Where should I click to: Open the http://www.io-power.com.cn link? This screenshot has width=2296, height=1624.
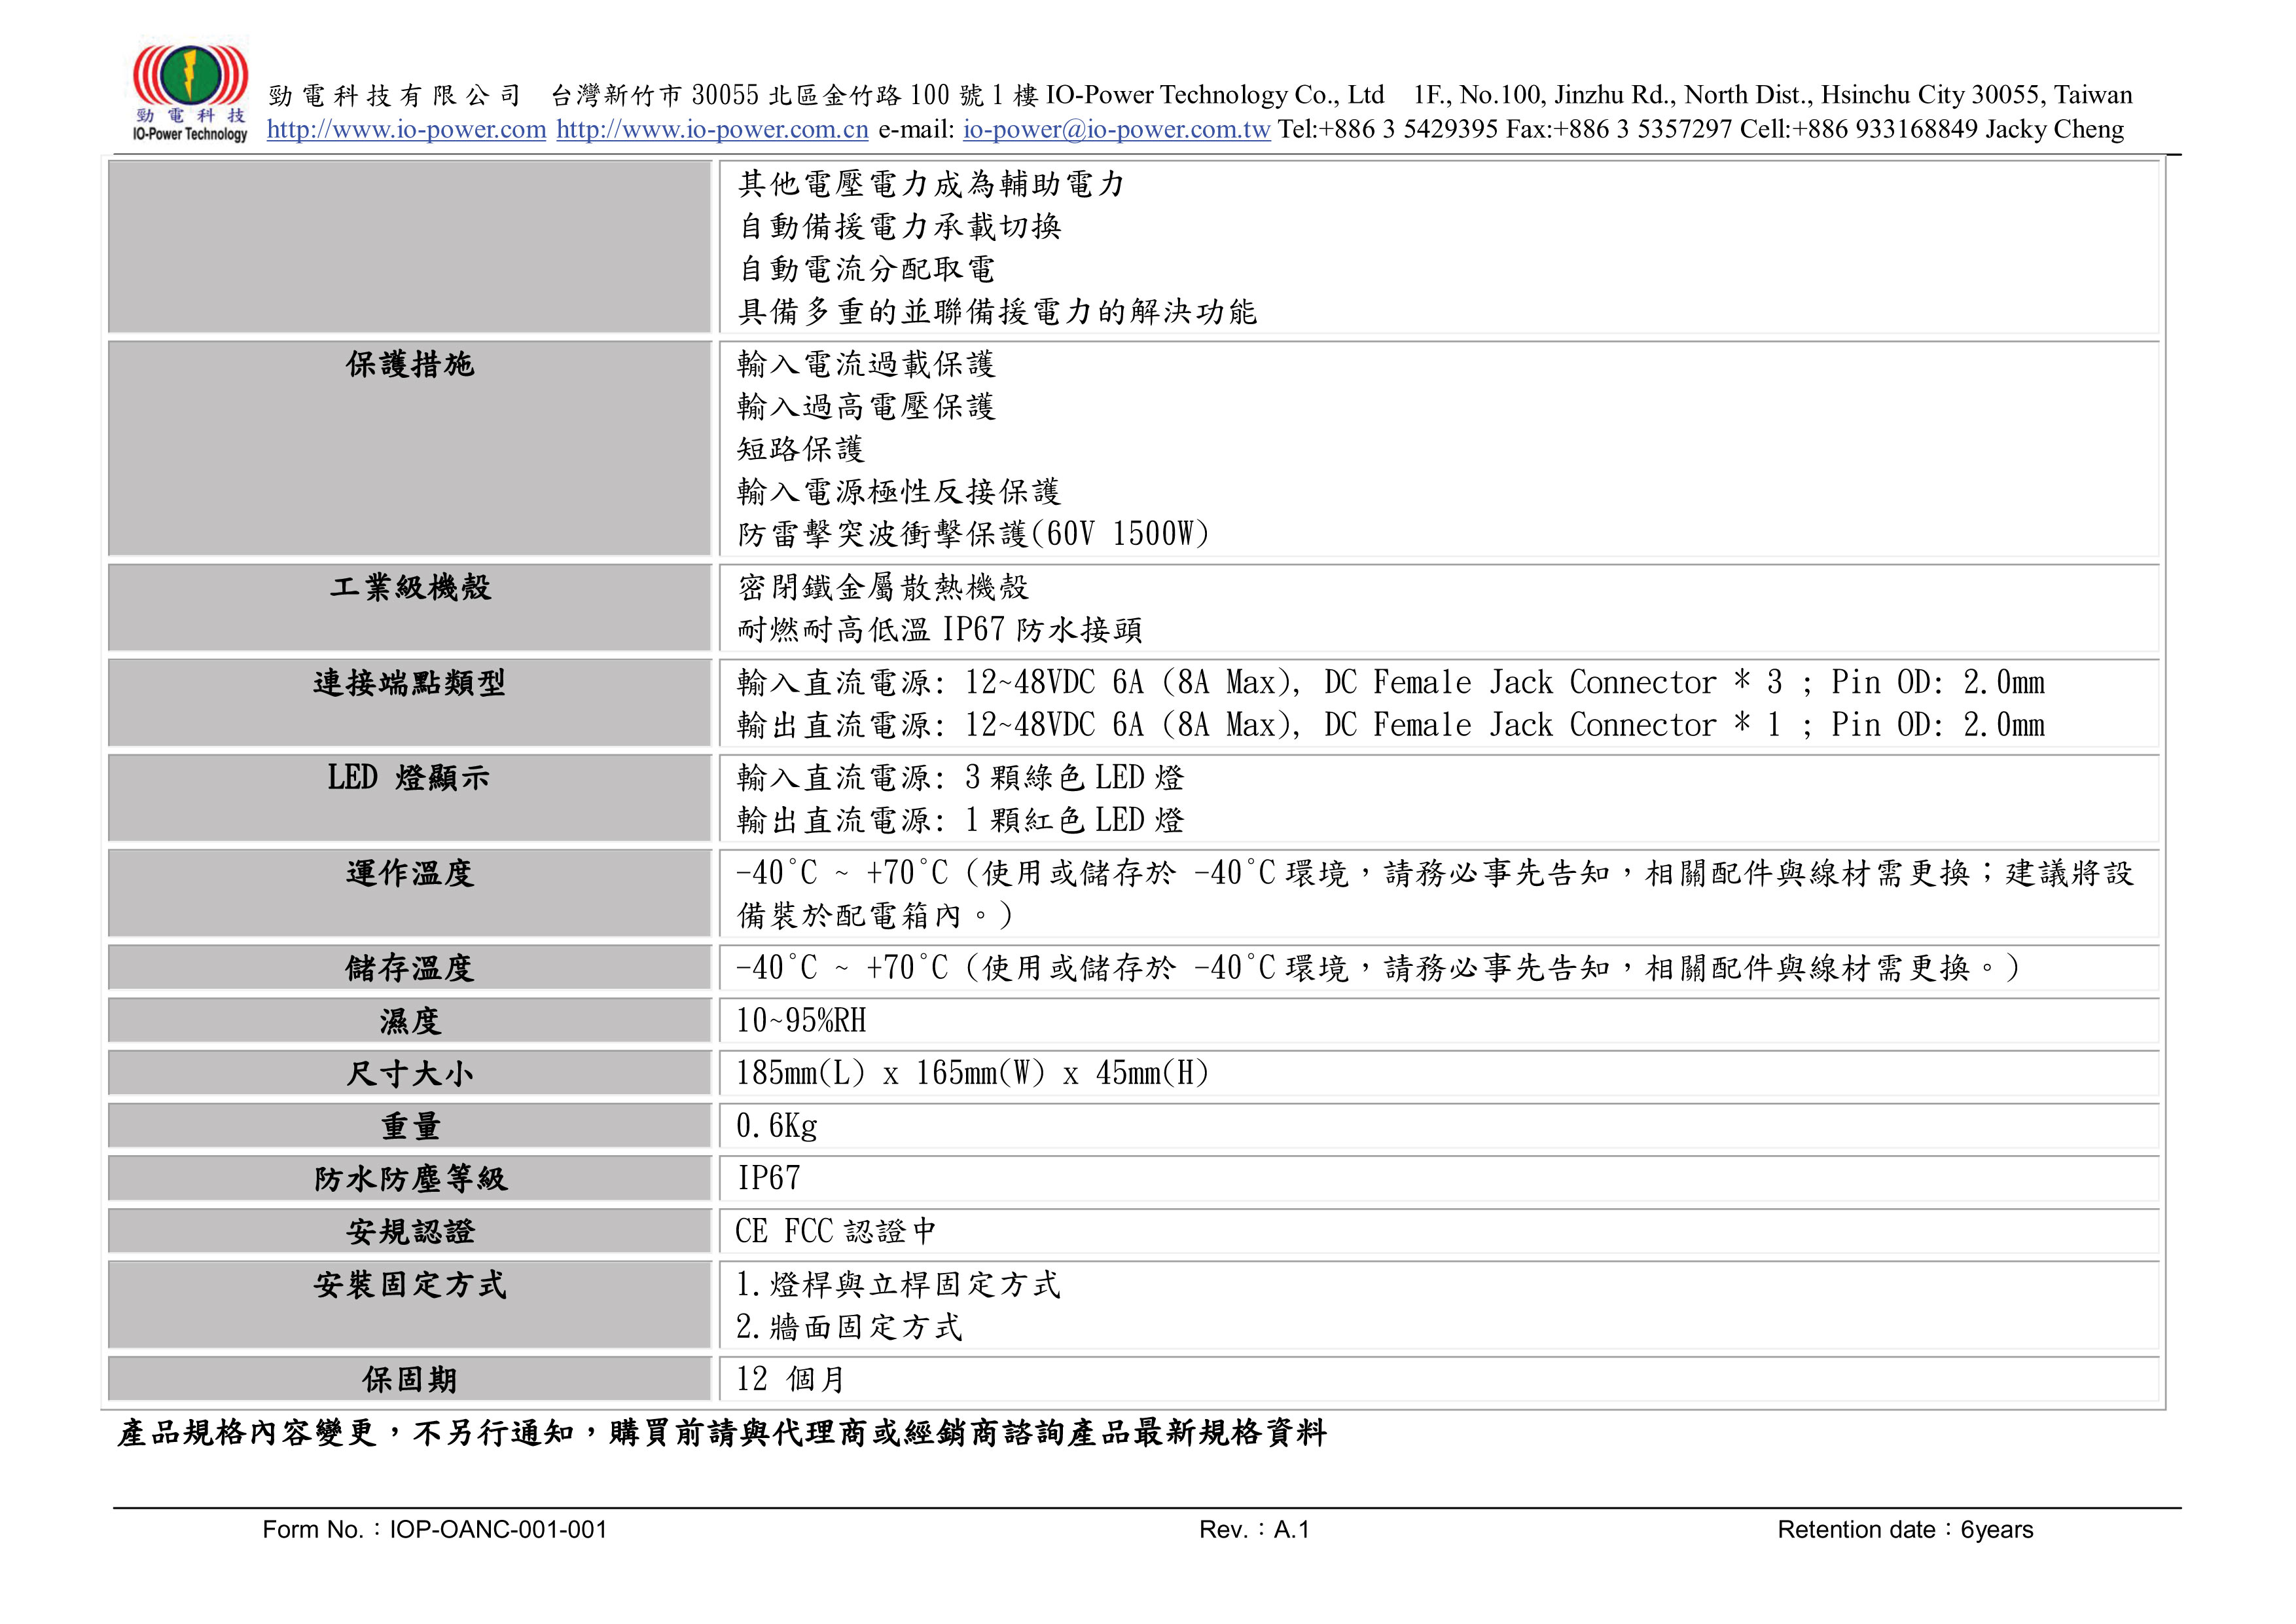712,129
